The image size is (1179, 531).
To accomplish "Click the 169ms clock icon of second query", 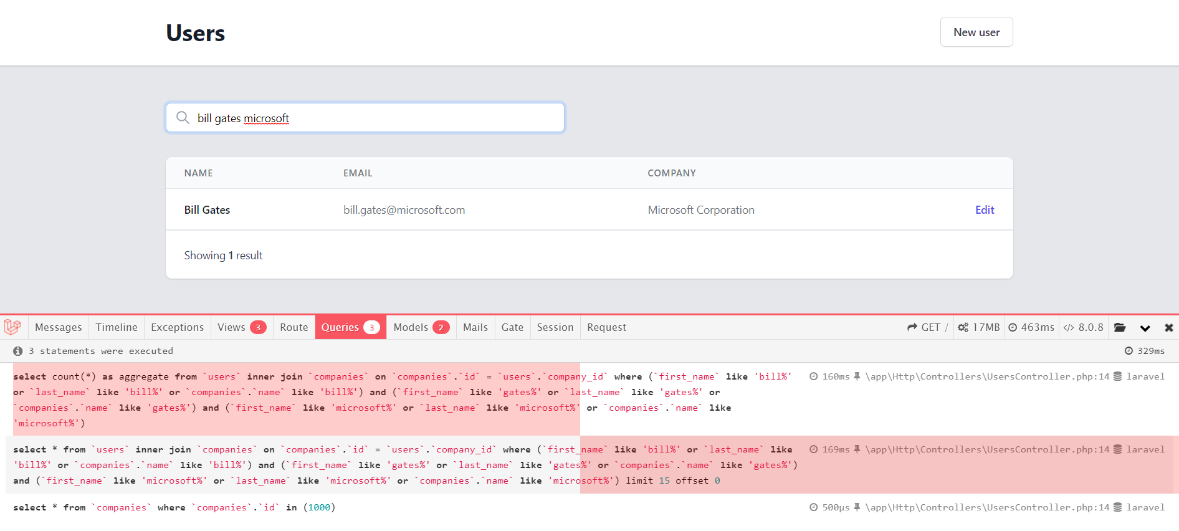I will pos(813,449).
